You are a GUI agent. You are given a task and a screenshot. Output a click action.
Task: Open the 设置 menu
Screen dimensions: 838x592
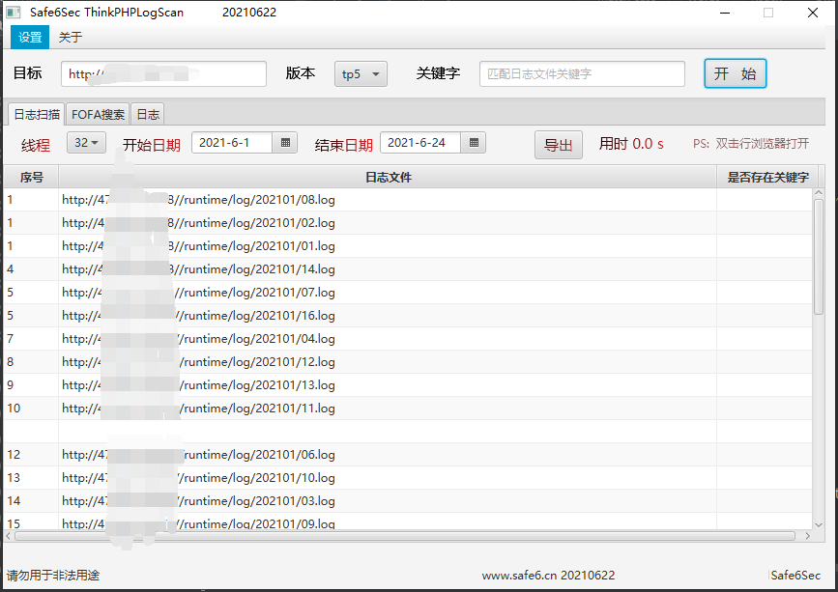coord(30,38)
